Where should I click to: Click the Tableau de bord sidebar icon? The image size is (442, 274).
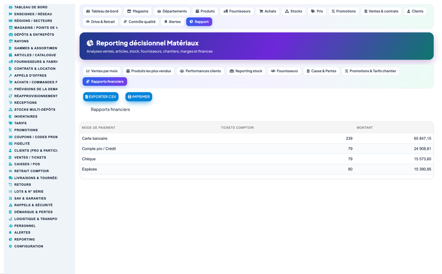10,7
